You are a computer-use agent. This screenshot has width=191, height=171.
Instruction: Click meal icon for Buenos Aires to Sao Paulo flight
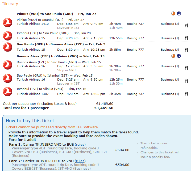[x=186, y=68]
